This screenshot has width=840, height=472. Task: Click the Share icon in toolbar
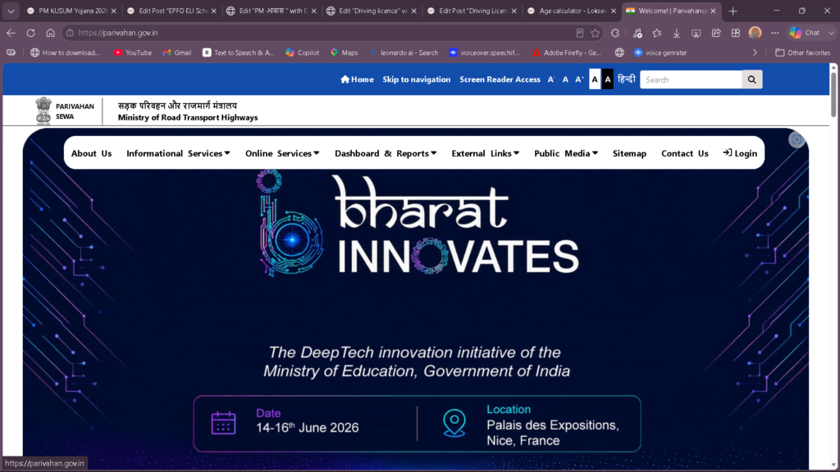click(715, 33)
